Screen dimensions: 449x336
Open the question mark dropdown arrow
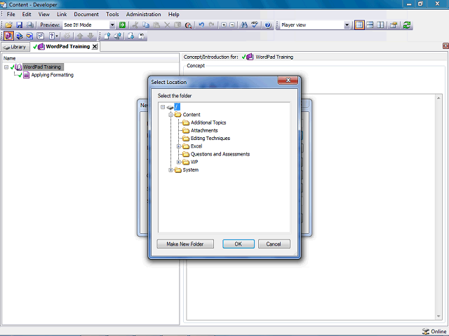point(57,36)
